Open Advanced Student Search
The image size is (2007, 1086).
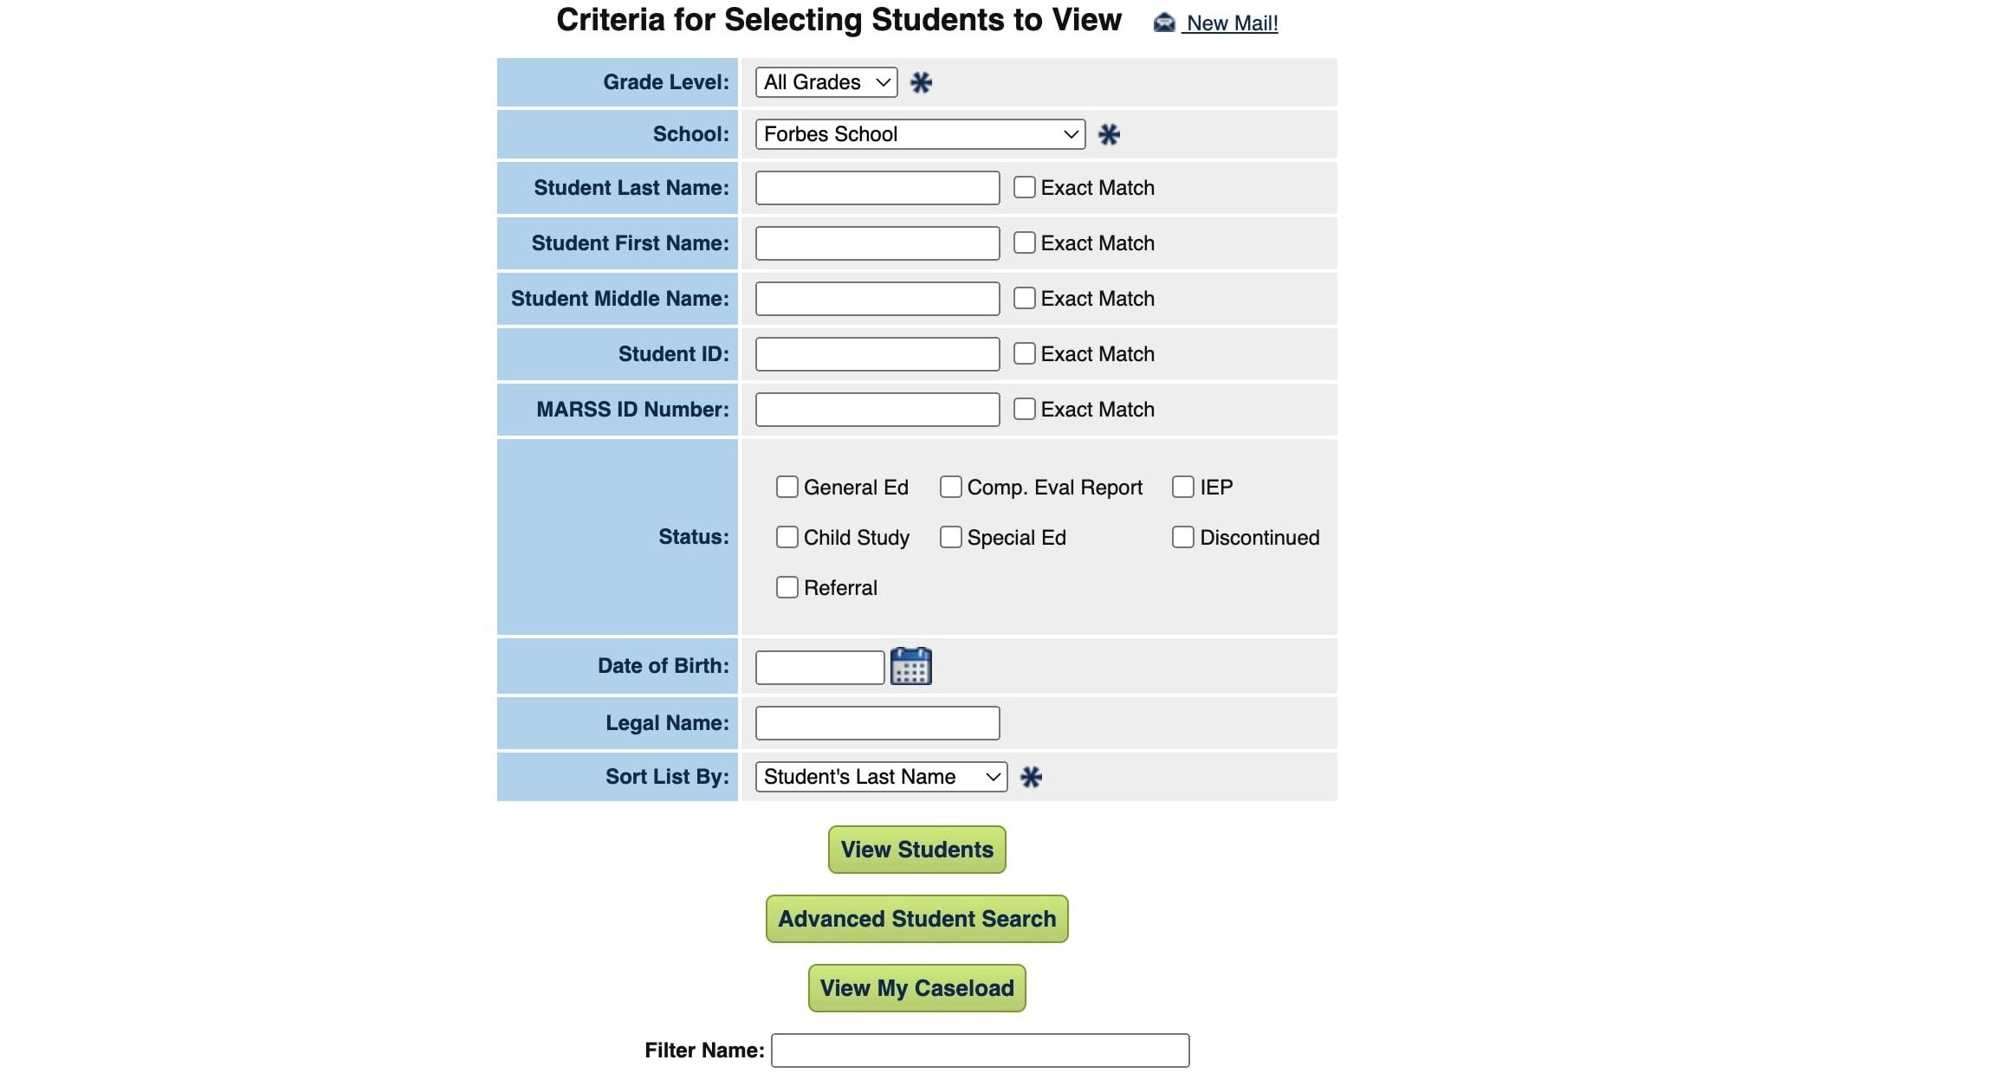[x=916, y=919]
